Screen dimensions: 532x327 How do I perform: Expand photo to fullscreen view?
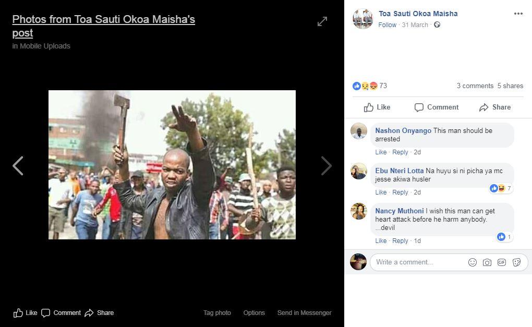[x=322, y=21]
